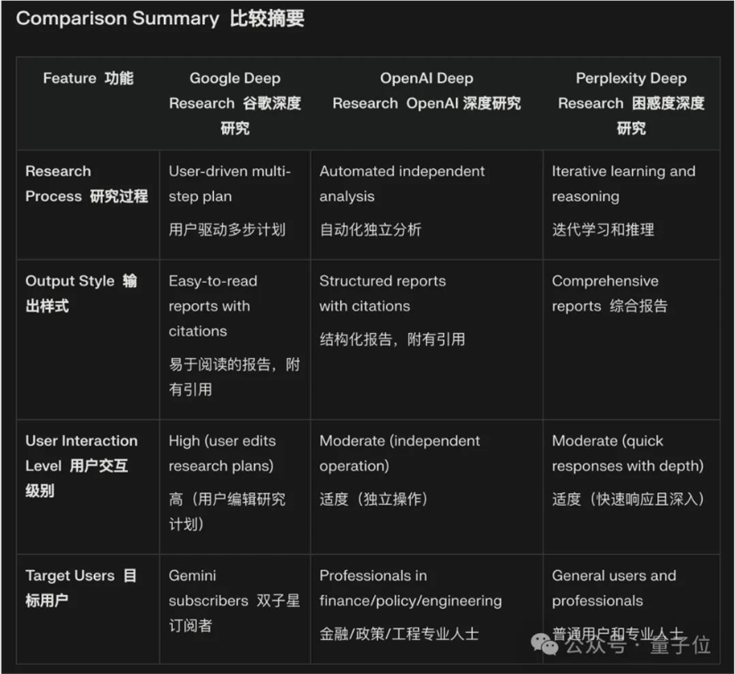Click the 'Automated independent analysis' cell text
735x674 pixels.
coord(402,183)
